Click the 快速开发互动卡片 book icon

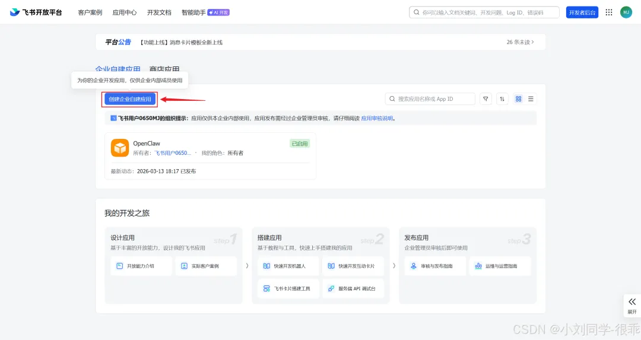click(x=331, y=266)
